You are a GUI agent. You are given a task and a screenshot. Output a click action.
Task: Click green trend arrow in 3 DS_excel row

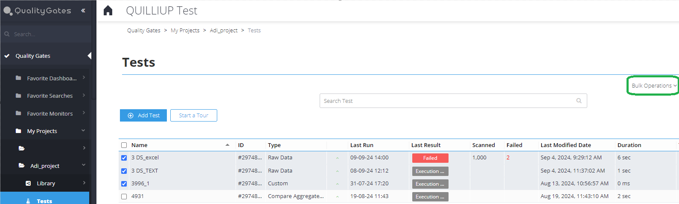(337, 158)
